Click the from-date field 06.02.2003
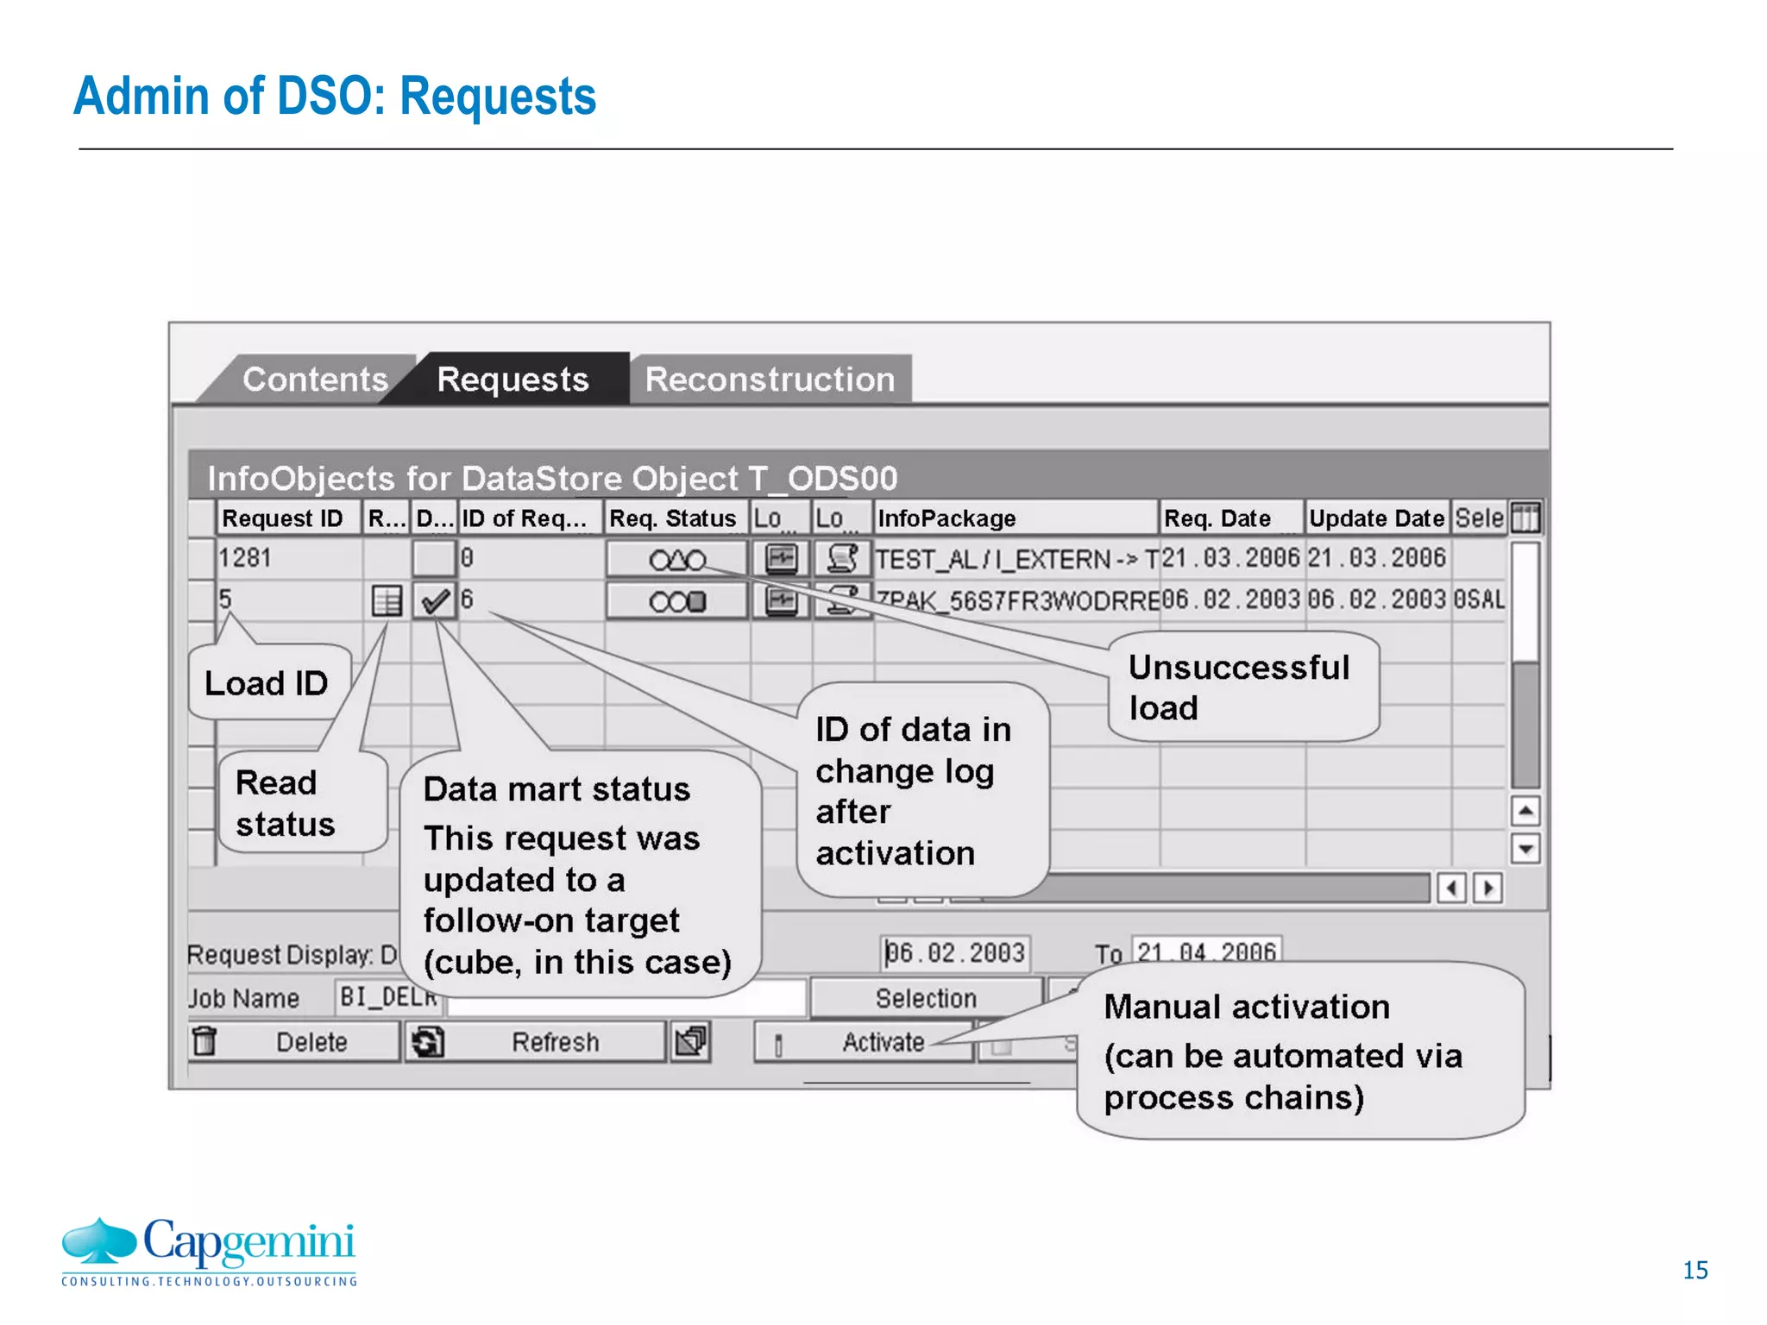The height and width of the screenshot is (1325, 1767). click(x=955, y=953)
